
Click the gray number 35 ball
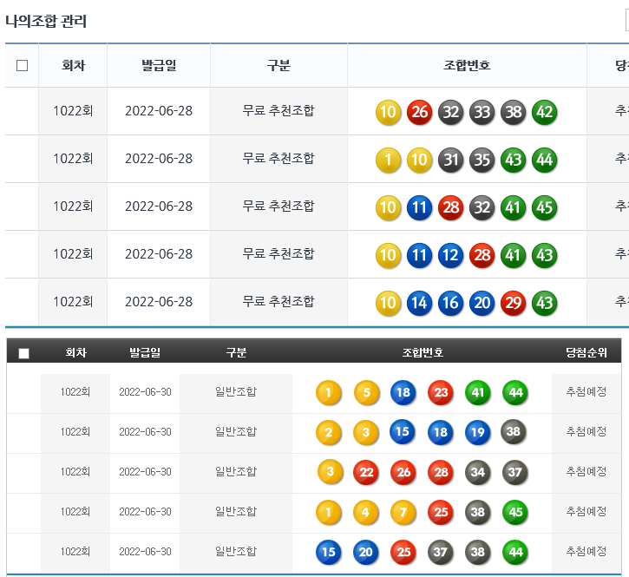coord(482,160)
